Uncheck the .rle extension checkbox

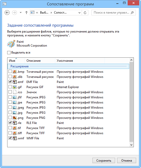(x=10, y=123)
